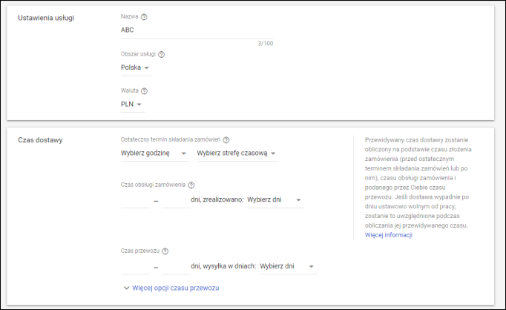This screenshot has height=310, width=506.
Task: Open help for Ostateczny termin składania zamówień
Action: click(x=226, y=139)
